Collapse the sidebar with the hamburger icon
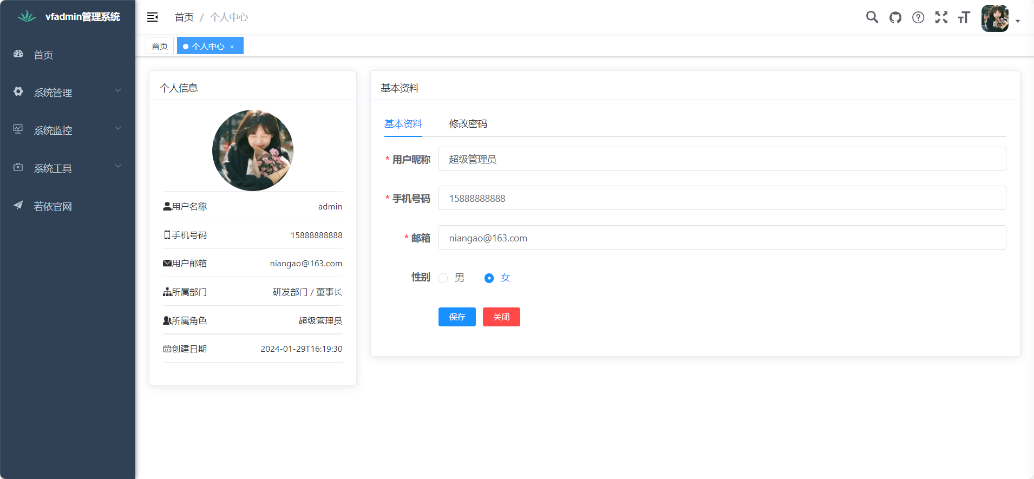 153,17
